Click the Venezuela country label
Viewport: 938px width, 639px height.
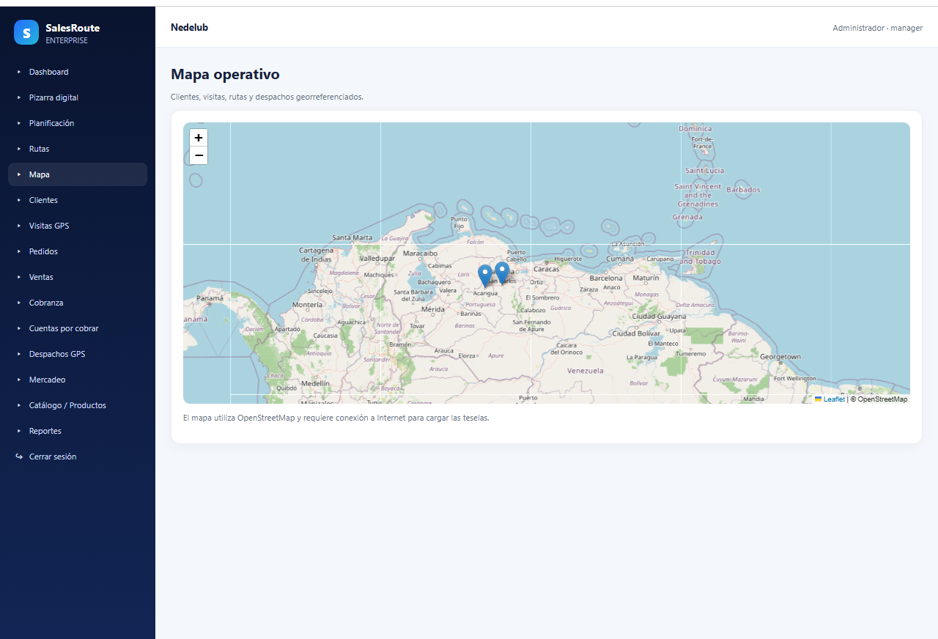(586, 371)
